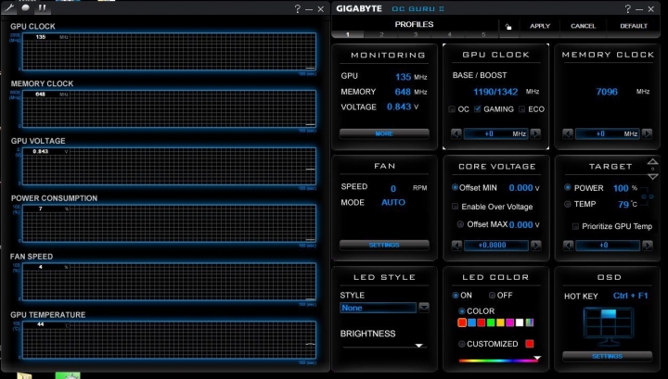Increase memory clock offset with right arrow
668x379 pixels.
coord(648,133)
